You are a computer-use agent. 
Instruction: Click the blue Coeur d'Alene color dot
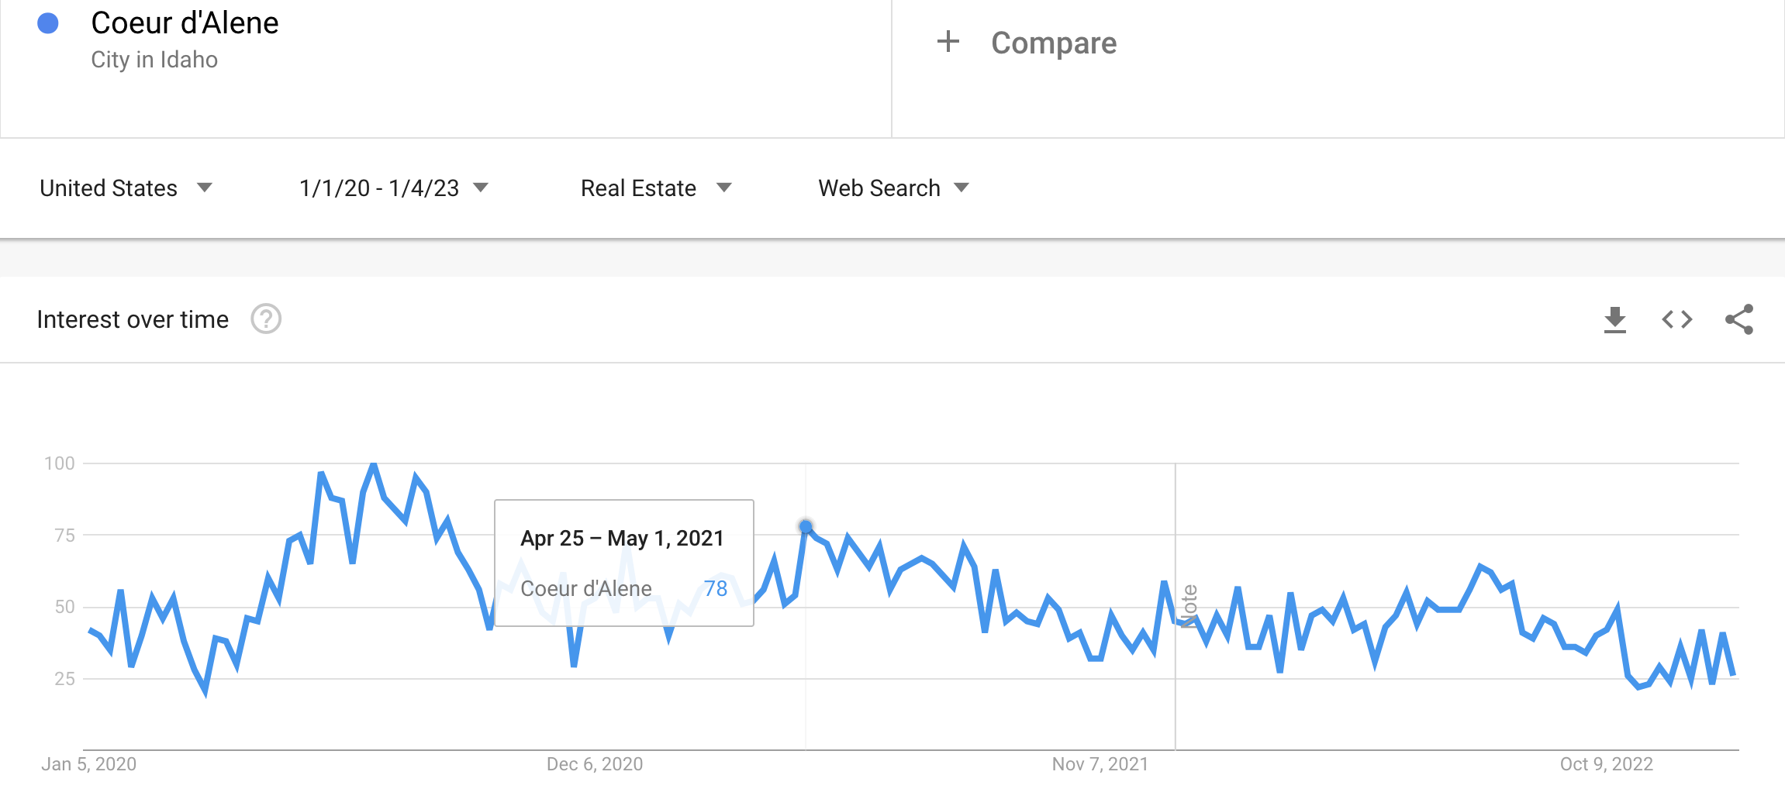(48, 24)
